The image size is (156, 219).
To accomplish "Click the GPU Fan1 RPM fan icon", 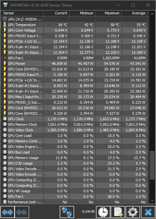I will point(5,58).
